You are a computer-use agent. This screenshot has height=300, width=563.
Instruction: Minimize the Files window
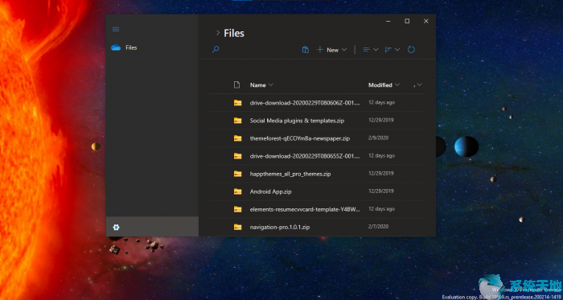388,21
